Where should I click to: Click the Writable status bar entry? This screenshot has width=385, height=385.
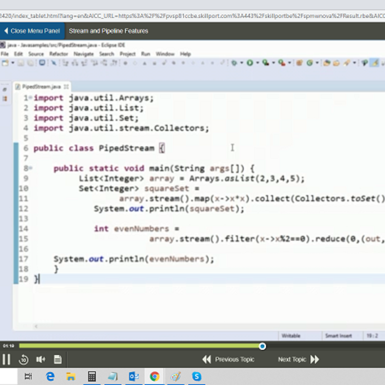tap(291, 335)
